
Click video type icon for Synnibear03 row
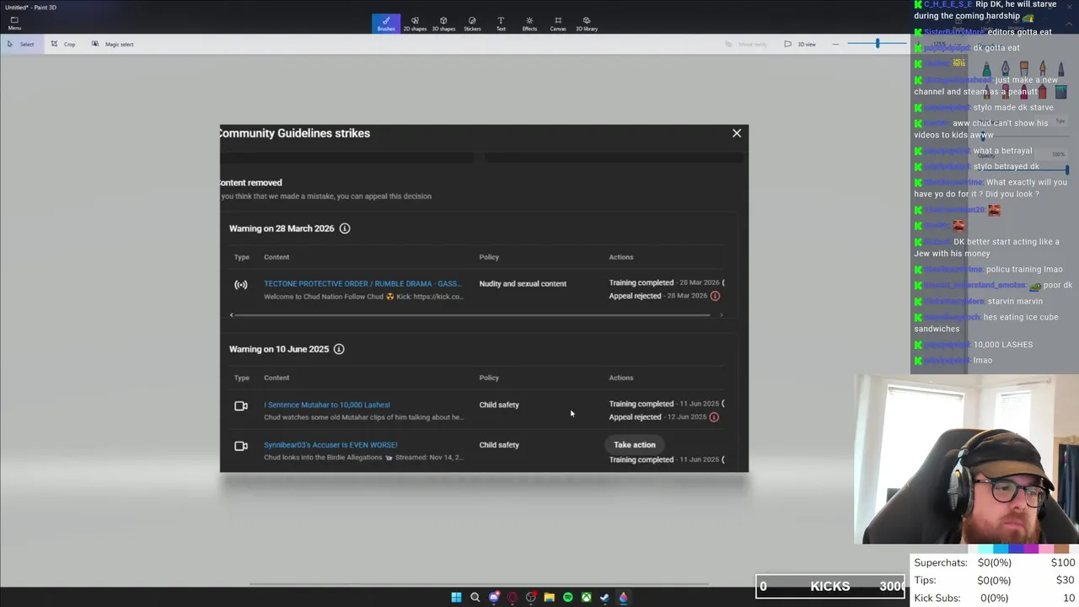click(x=241, y=446)
